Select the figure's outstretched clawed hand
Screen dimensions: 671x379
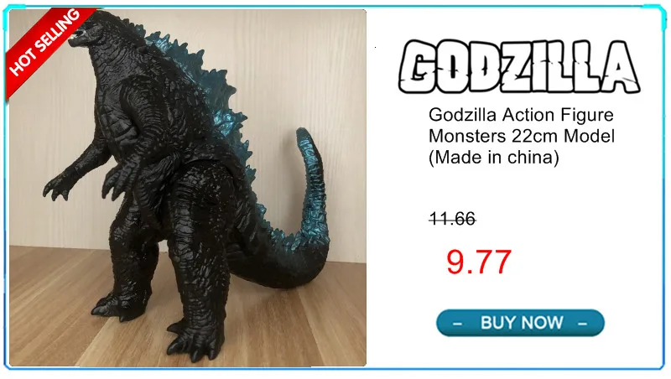pos(58,186)
